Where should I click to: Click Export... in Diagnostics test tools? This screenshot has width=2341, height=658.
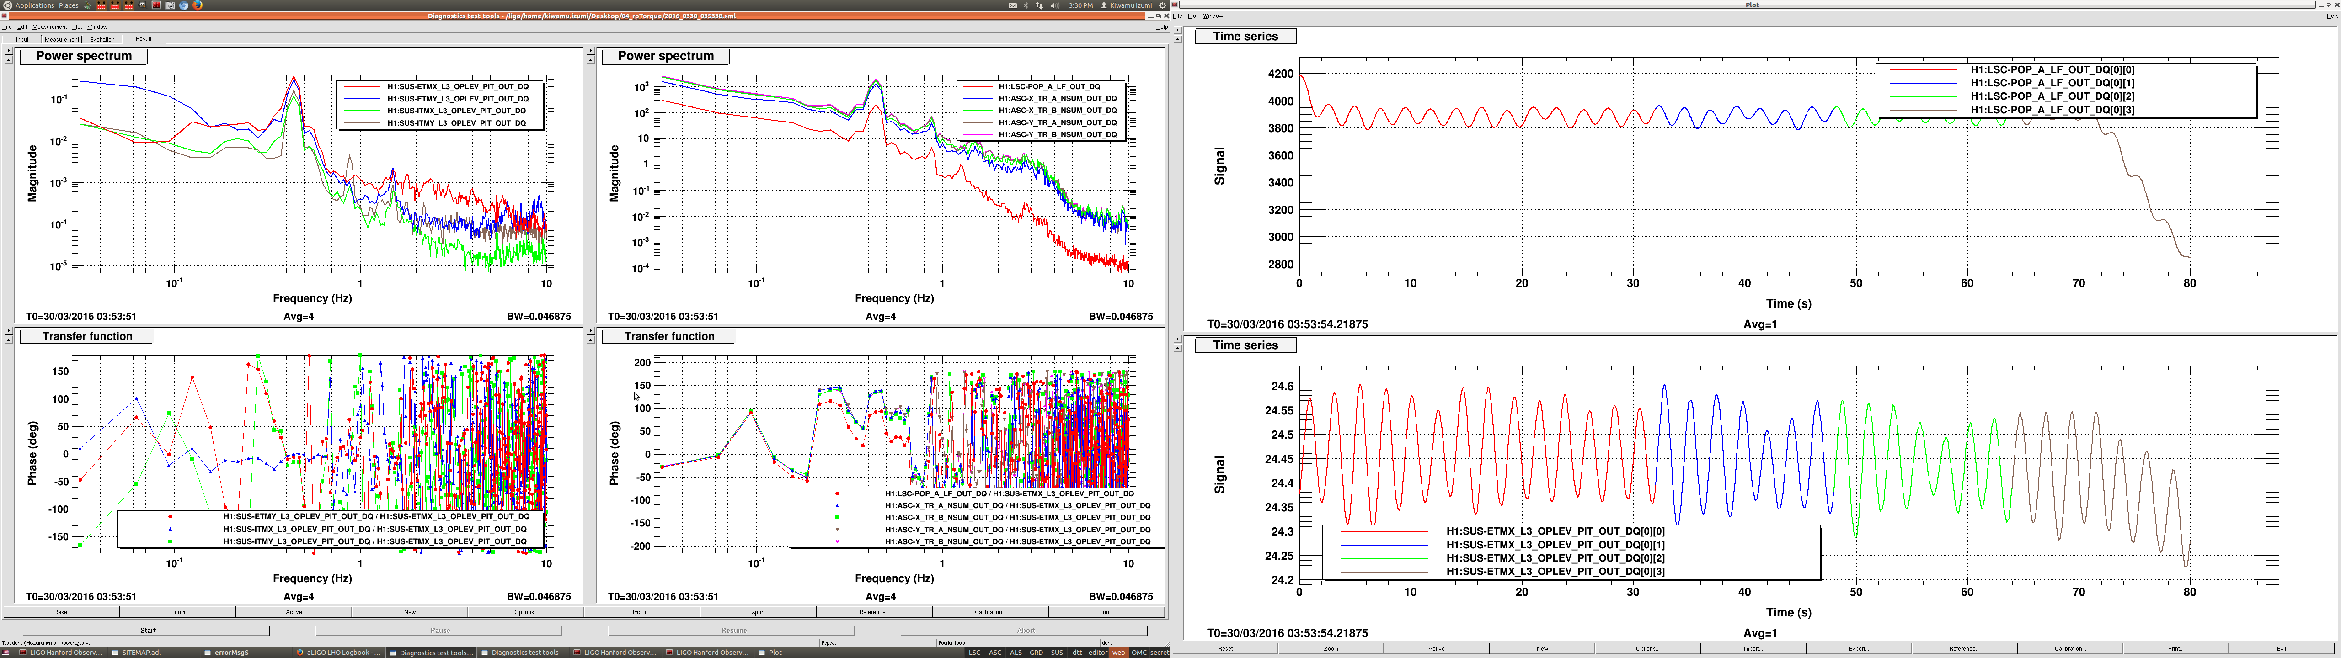pos(758,612)
